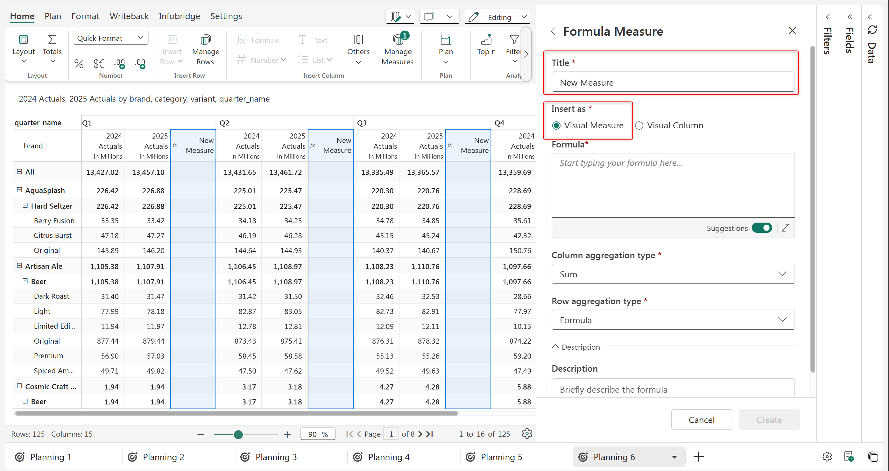The image size is (889, 471).
Task: Click the zoom slider handle
Action: tap(238, 434)
